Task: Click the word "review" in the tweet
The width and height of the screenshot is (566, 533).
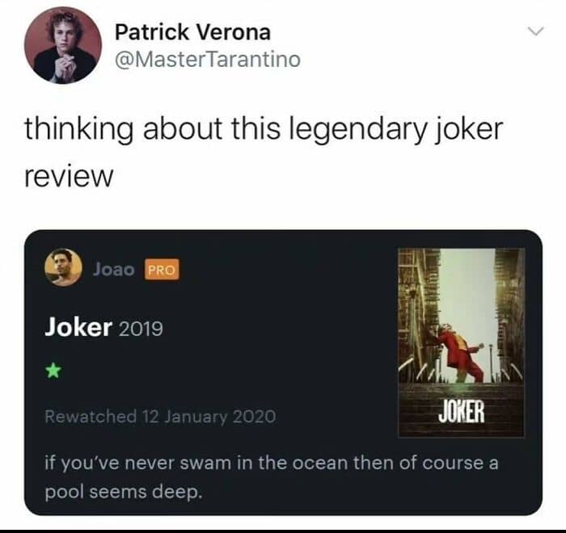Action: [69, 177]
